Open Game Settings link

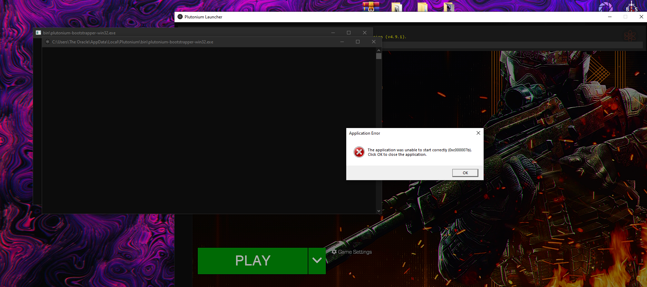[355, 252]
